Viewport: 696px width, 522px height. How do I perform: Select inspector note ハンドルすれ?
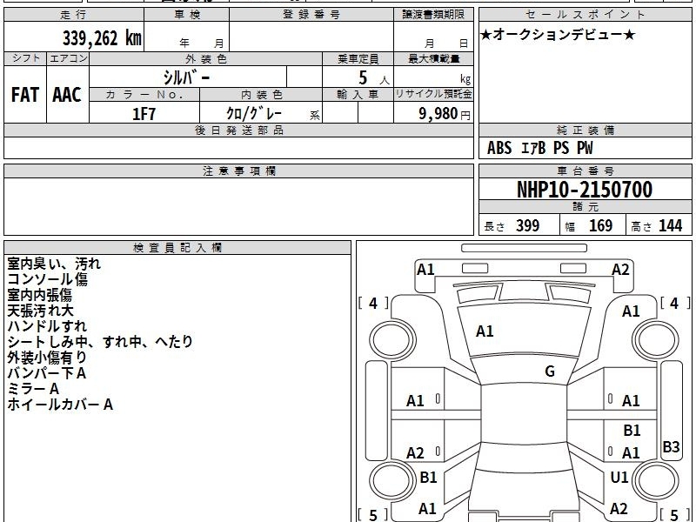tap(47, 325)
